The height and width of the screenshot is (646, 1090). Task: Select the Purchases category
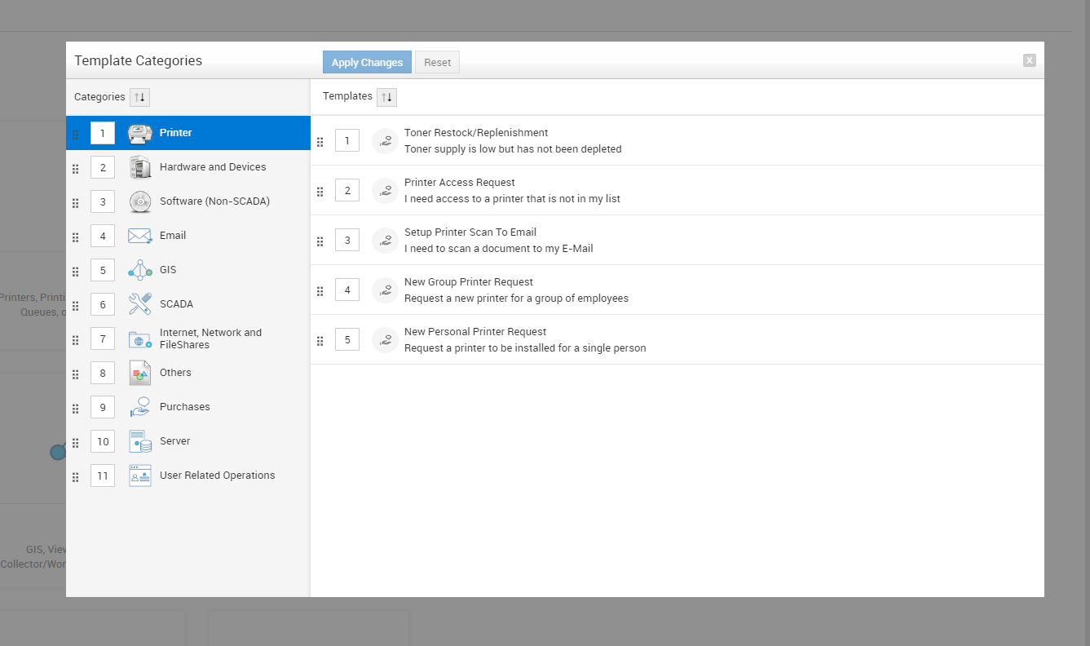[x=188, y=407]
